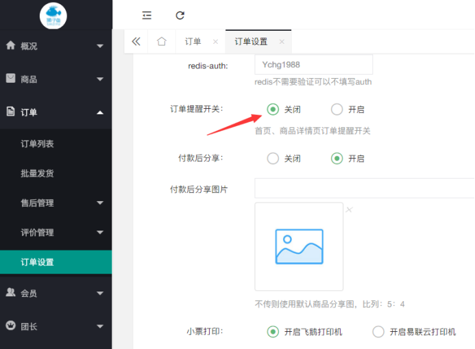Image resolution: width=475 pixels, height=349 pixels.
Task: Open the home tab icon
Action: pyautogui.click(x=162, y=42)
